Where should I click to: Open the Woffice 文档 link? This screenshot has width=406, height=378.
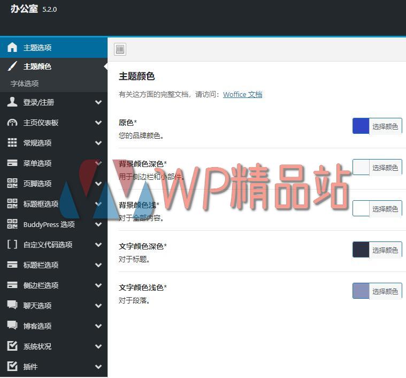pos(242,94)
